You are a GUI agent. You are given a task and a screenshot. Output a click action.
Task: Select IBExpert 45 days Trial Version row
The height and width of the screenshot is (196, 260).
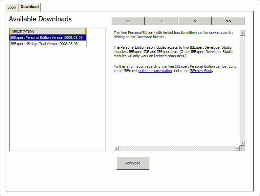tap(48, 44)
